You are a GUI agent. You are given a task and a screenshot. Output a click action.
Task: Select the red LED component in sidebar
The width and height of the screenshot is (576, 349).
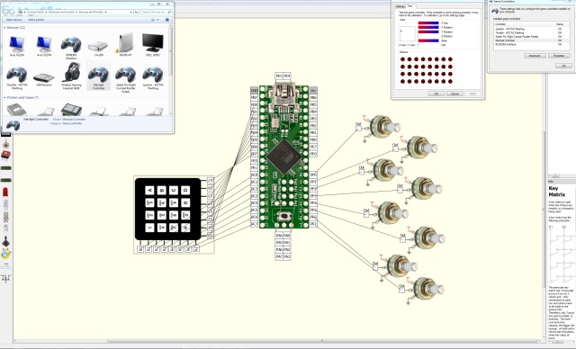5,192
